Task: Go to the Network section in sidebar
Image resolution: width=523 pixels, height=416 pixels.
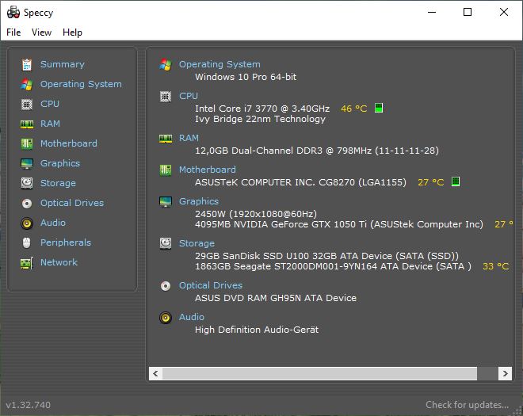Action: coord(59,262)
